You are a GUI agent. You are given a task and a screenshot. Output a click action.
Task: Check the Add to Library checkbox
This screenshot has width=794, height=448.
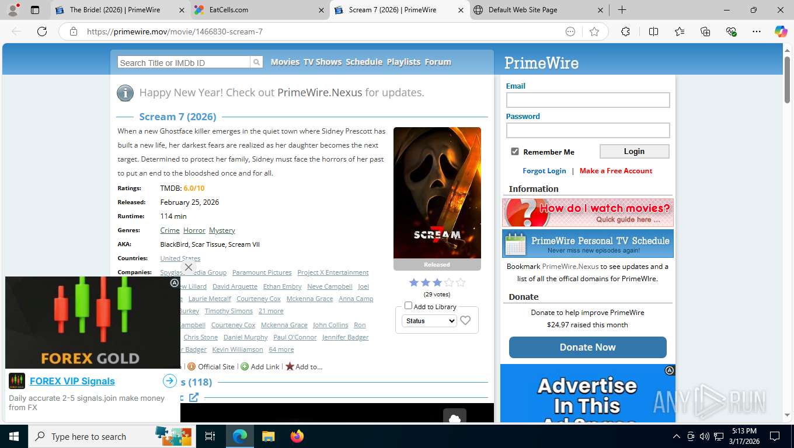[408, 306]
